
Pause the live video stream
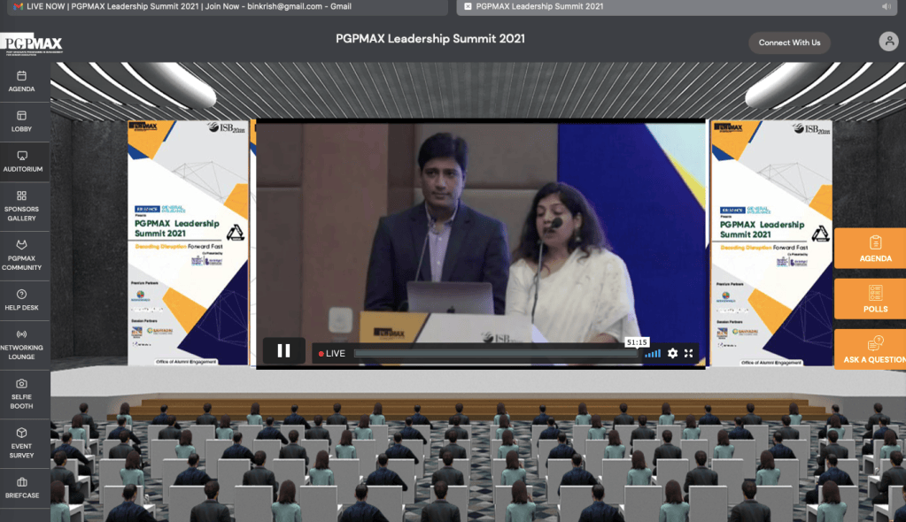[283, 350]
